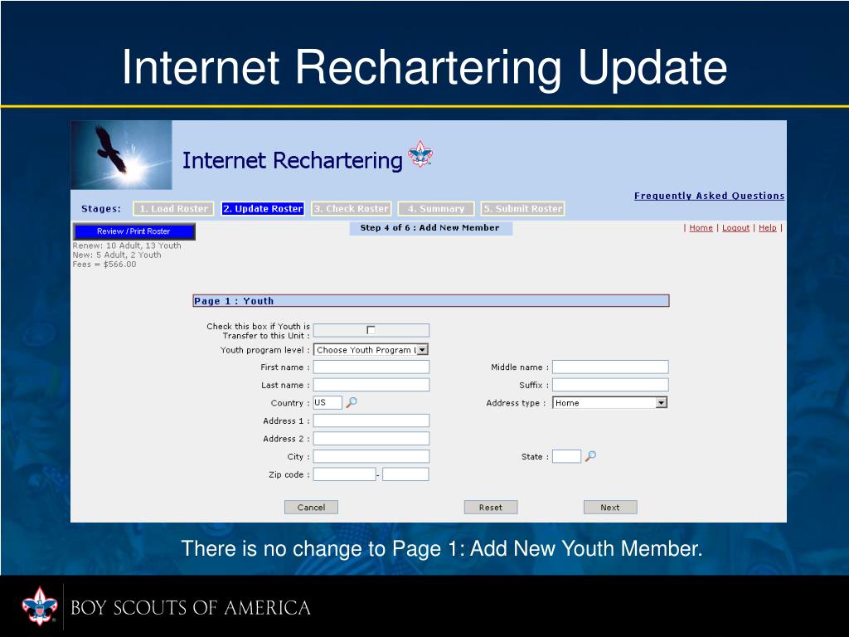The height and width of the screenshot is (637, 849).
Task: Go to the Home link
Action: point(701,228)
